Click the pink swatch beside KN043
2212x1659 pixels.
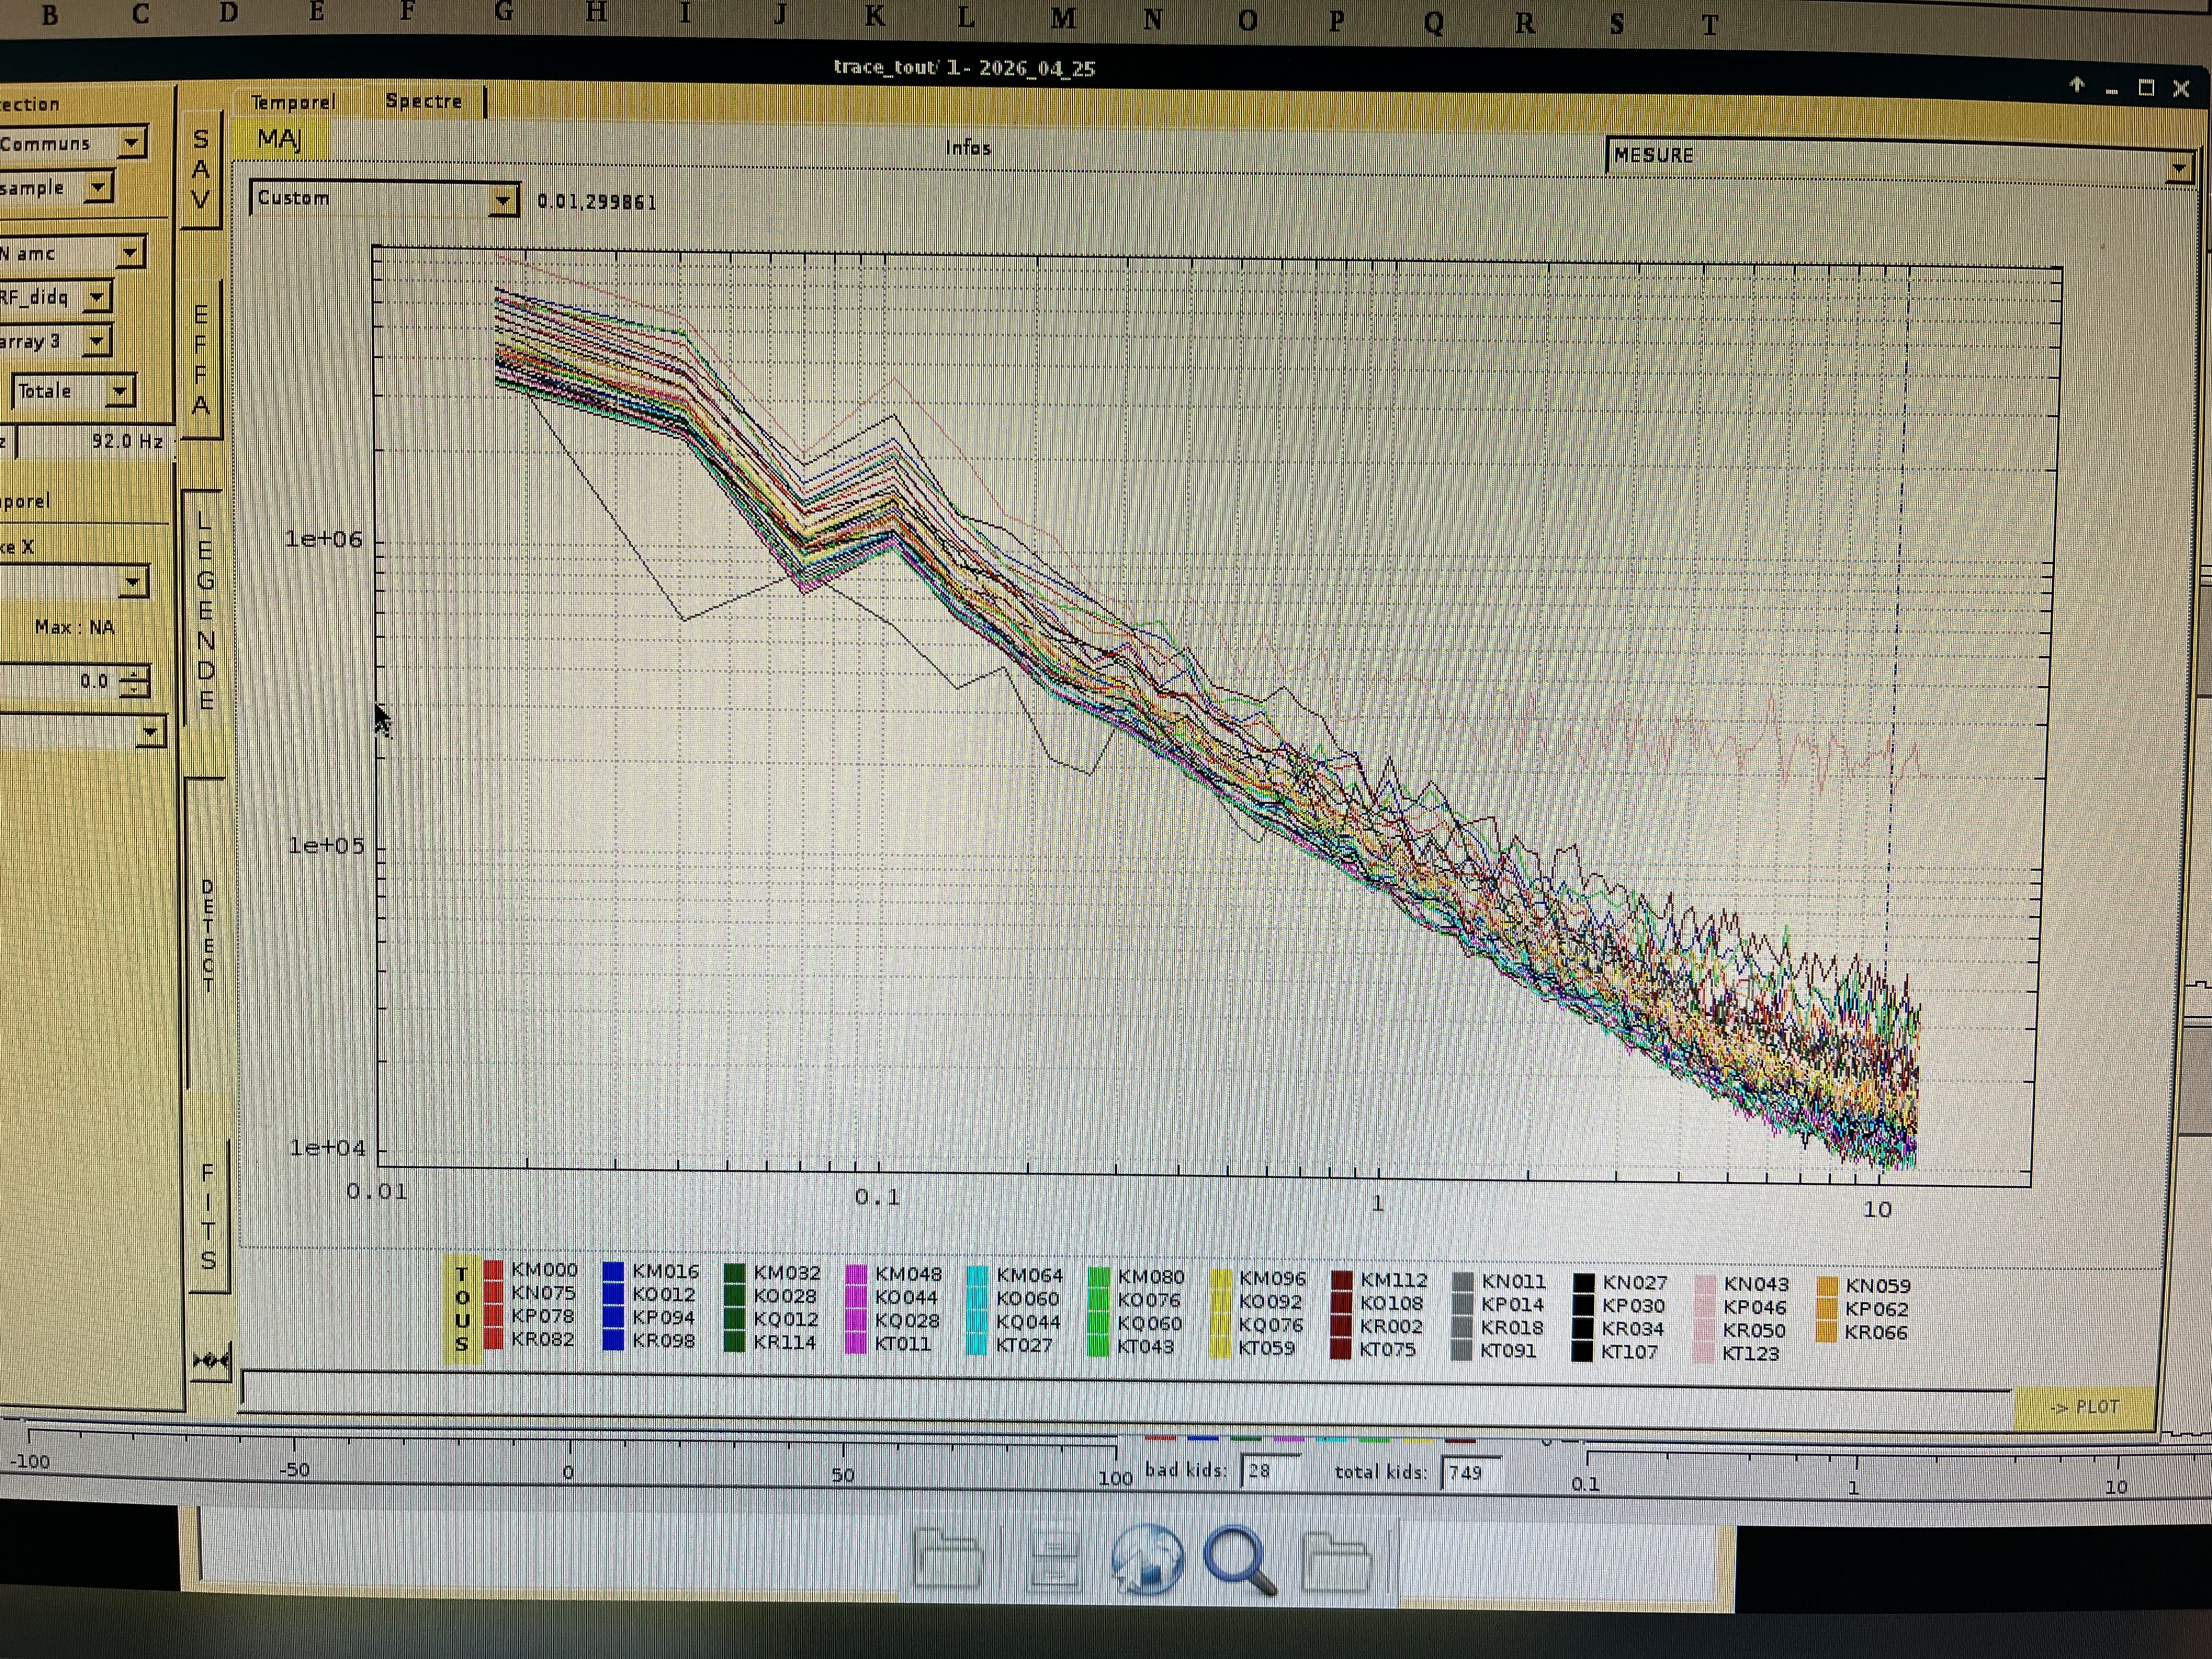point(1705,1286)
